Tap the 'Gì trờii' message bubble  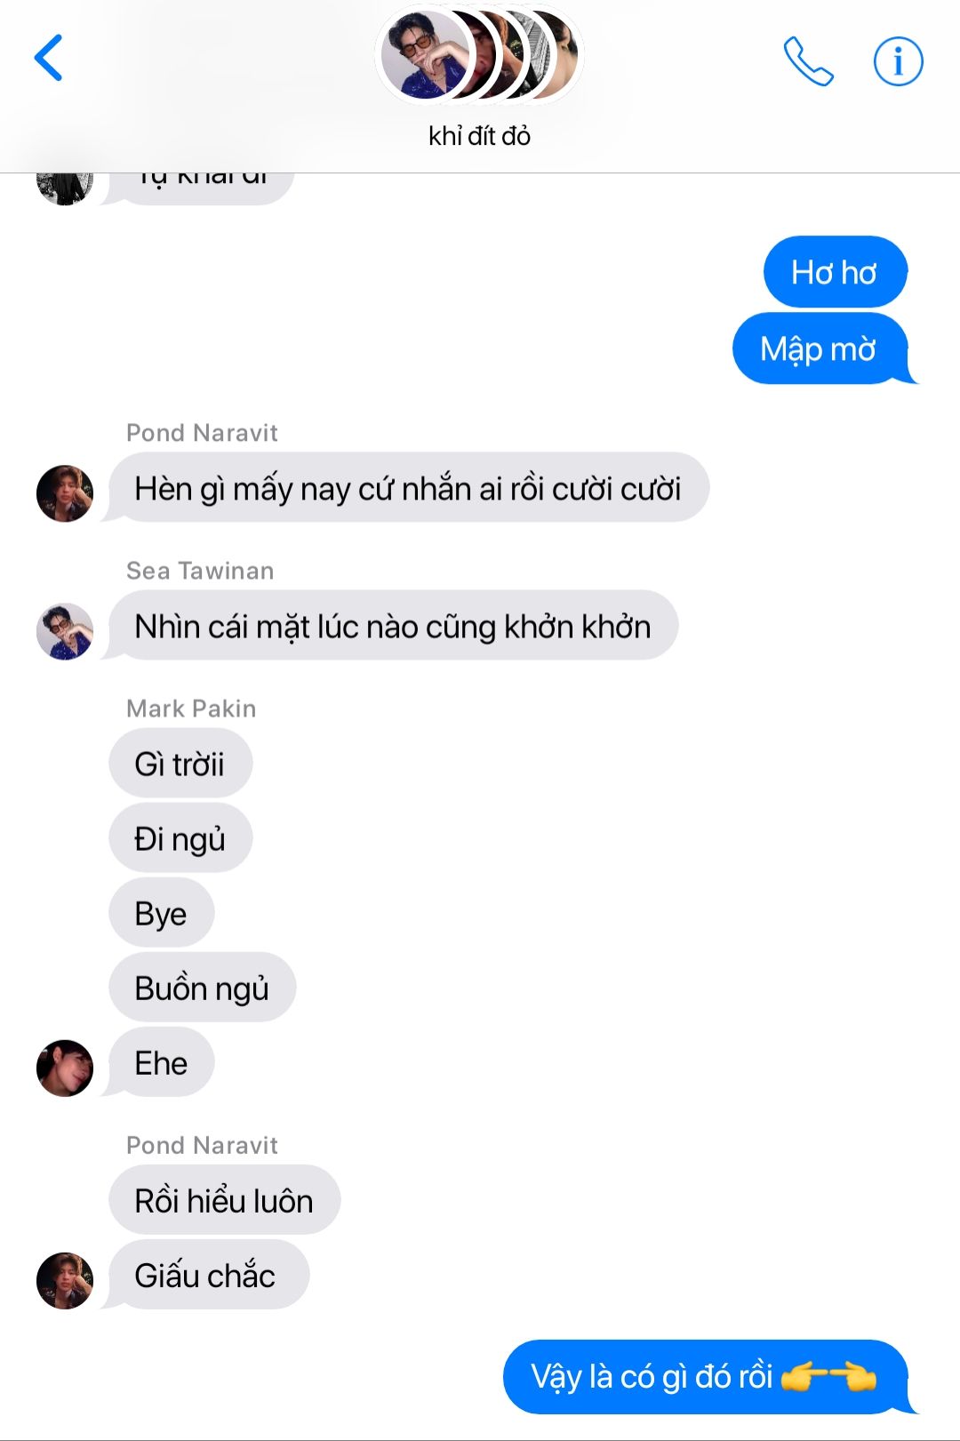tap(180, 764)
